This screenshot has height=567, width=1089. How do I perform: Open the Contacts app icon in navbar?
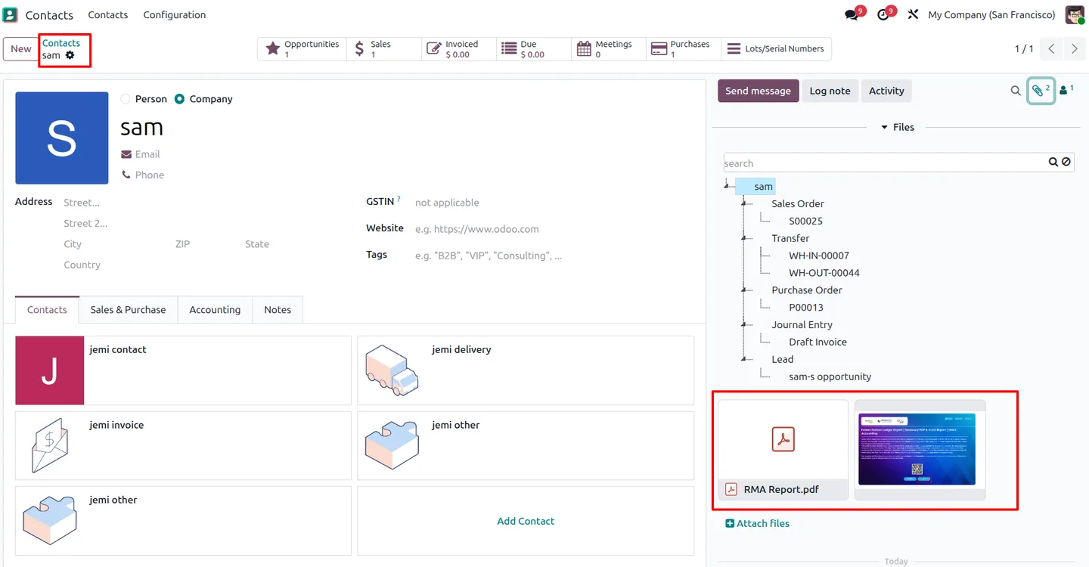[x=11, y=15]
